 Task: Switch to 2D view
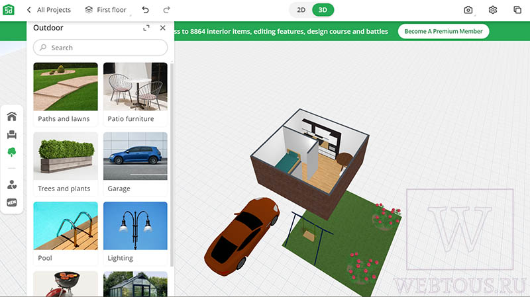click(x=301, y=10)
